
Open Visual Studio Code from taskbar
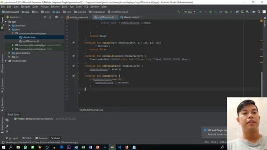tap(119, 147)
